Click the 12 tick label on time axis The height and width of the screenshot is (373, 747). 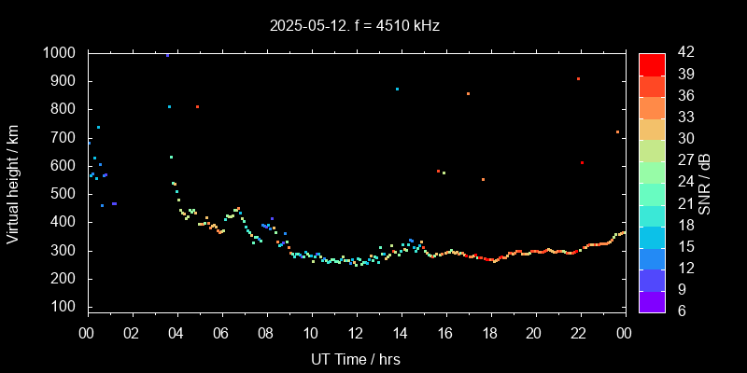(x=356, y=333)
